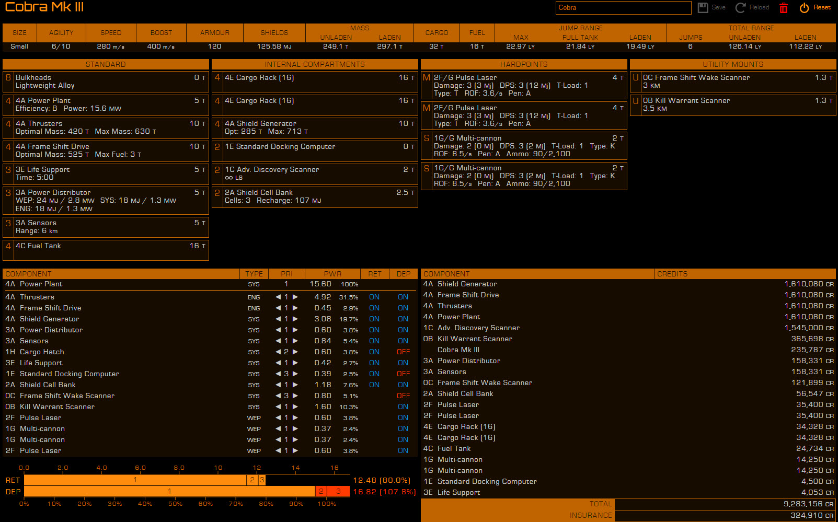Click left priority arrow for Power Distributor
This screenshot has width=838, height=522.
278,330
